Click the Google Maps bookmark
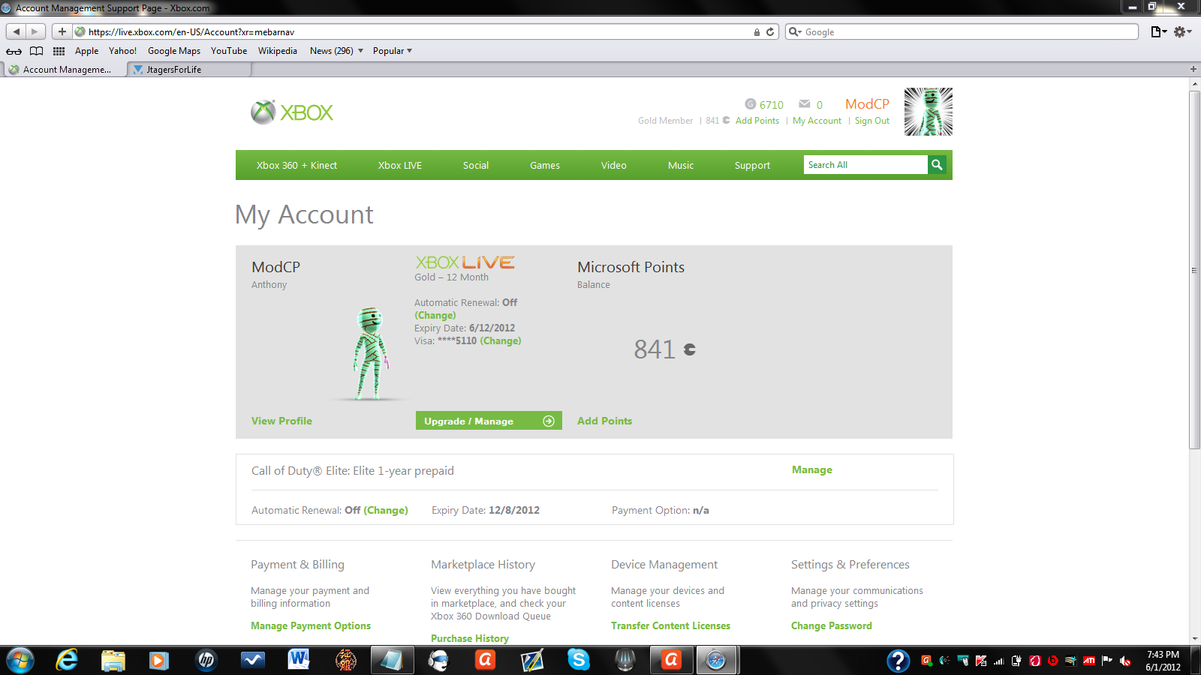1201x675 pixels. tap(174, 51)
